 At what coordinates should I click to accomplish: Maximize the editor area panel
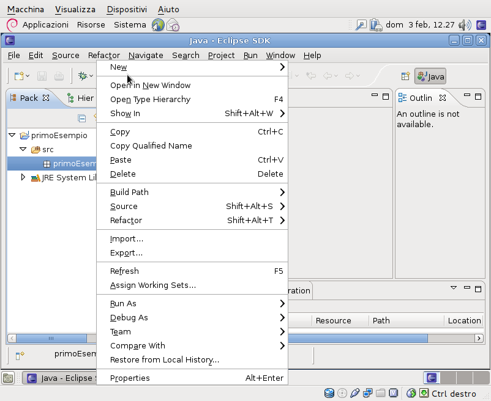[386, 97]
